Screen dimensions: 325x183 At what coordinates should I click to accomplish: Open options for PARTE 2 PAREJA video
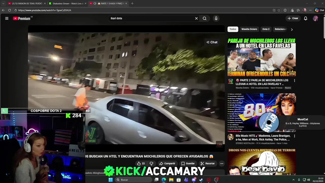pos(295,81)
